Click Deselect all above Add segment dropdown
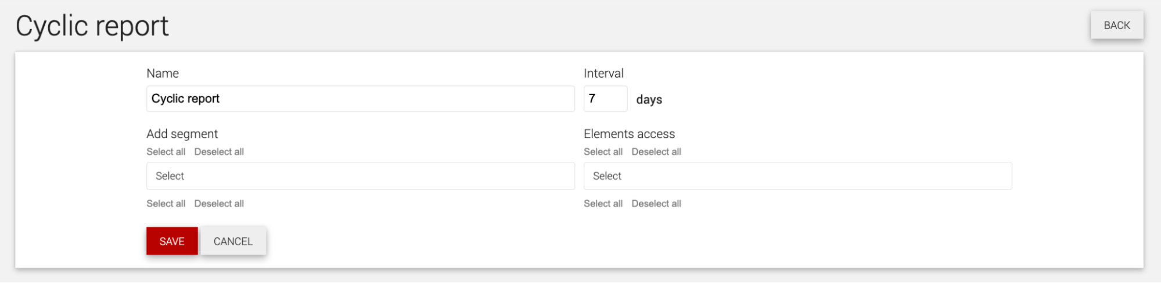The image size is (1161, 283). tap(219, 152)
